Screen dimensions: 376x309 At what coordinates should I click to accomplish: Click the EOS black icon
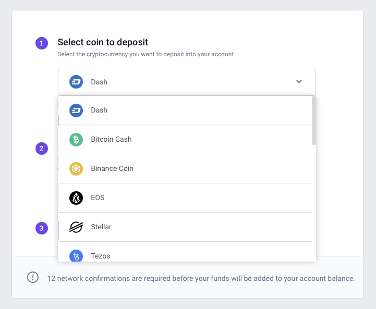[x=76, y=197]
